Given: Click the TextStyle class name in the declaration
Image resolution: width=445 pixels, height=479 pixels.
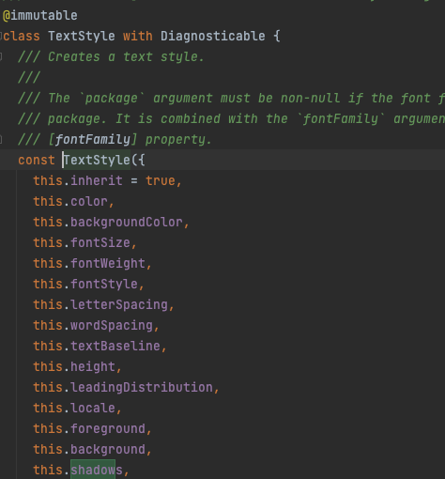Looking at the screenshot, I should [82, 36].
